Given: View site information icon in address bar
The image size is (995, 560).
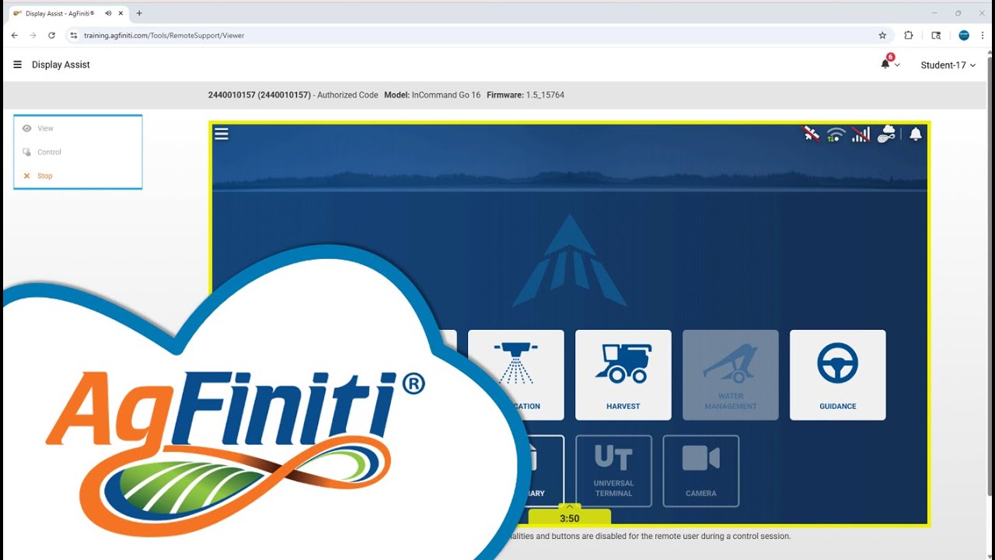Looking at the screenshot, I should pyautogui.click(x=74, y=35).
